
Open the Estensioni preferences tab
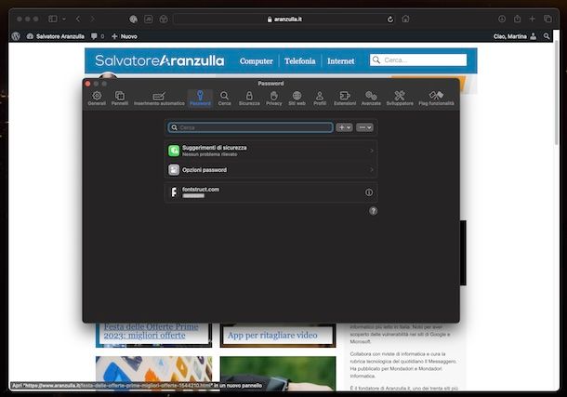[x=345, y=99]
